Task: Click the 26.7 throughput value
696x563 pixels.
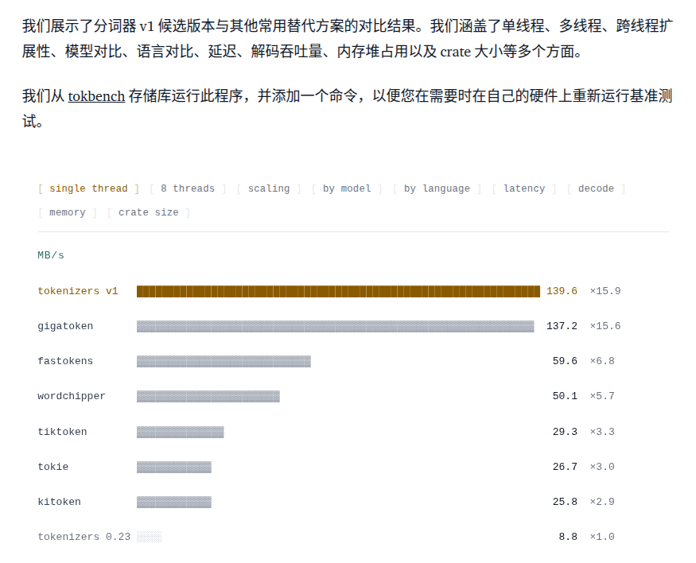Action: pyautogui.click(x=565, y=467)
